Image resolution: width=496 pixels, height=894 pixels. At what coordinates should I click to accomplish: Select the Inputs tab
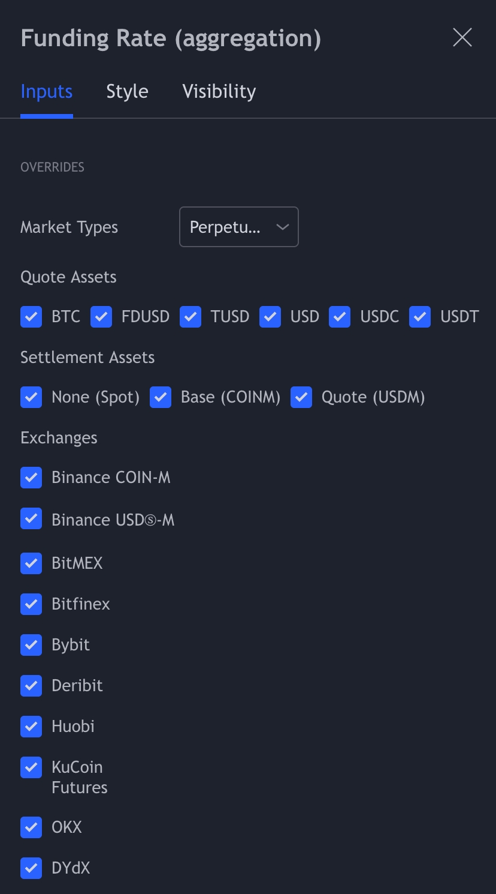tap(46, 91)
